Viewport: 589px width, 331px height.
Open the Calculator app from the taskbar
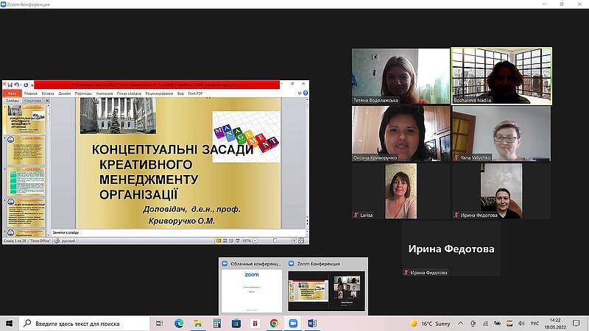217,323
